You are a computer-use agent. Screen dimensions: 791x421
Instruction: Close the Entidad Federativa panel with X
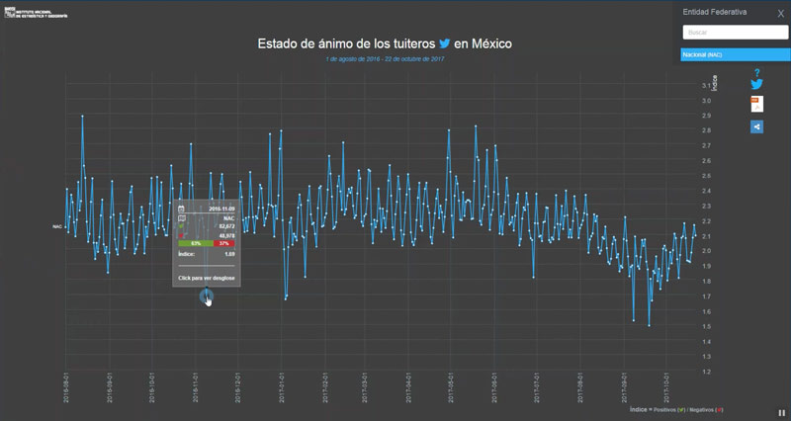[x=780, y=14]
